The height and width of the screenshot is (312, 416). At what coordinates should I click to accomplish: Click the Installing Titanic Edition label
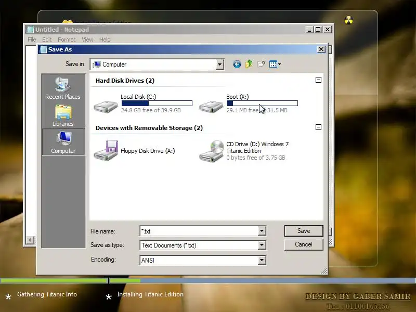click(x=150, y=294)
